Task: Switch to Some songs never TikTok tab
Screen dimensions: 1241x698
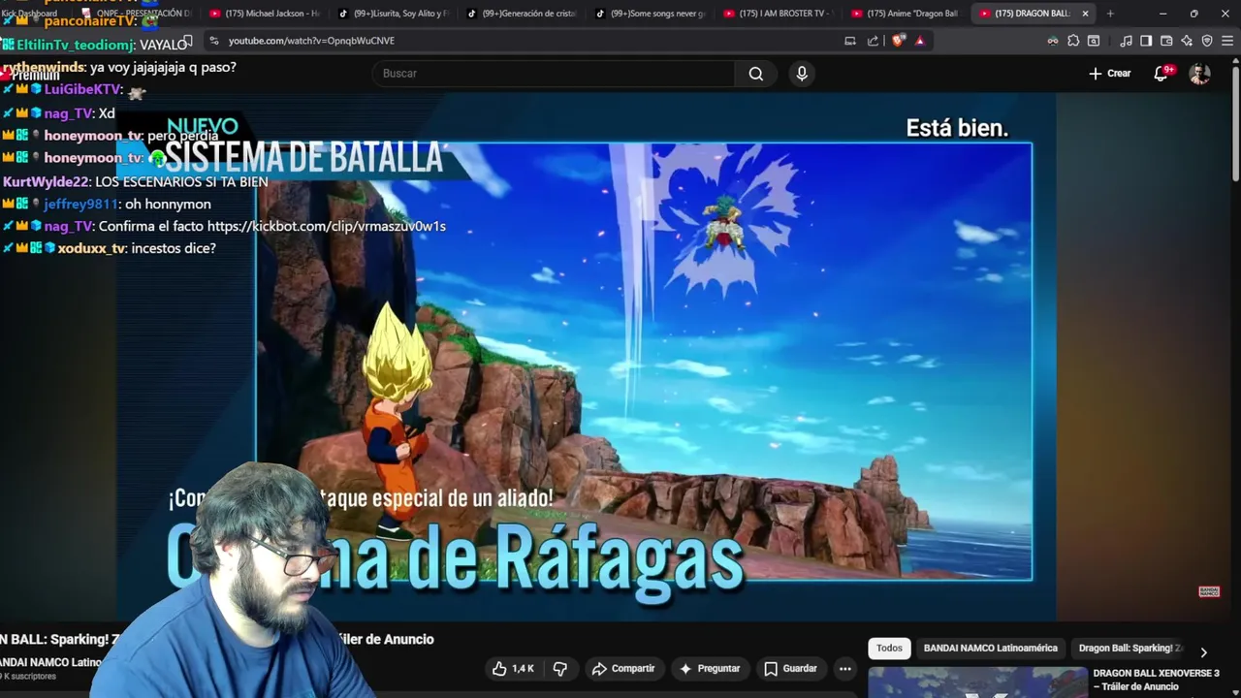Action: click(651, 14)
